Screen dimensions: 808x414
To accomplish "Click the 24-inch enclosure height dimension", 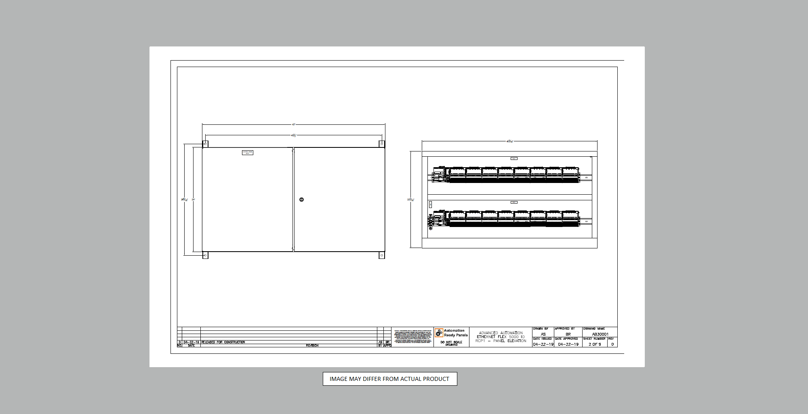I will (x=194, y=200).
